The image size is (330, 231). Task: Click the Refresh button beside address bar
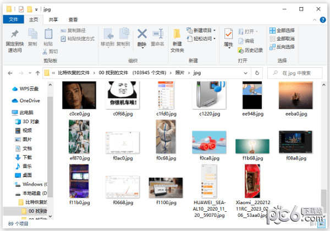tap(257, 73)
